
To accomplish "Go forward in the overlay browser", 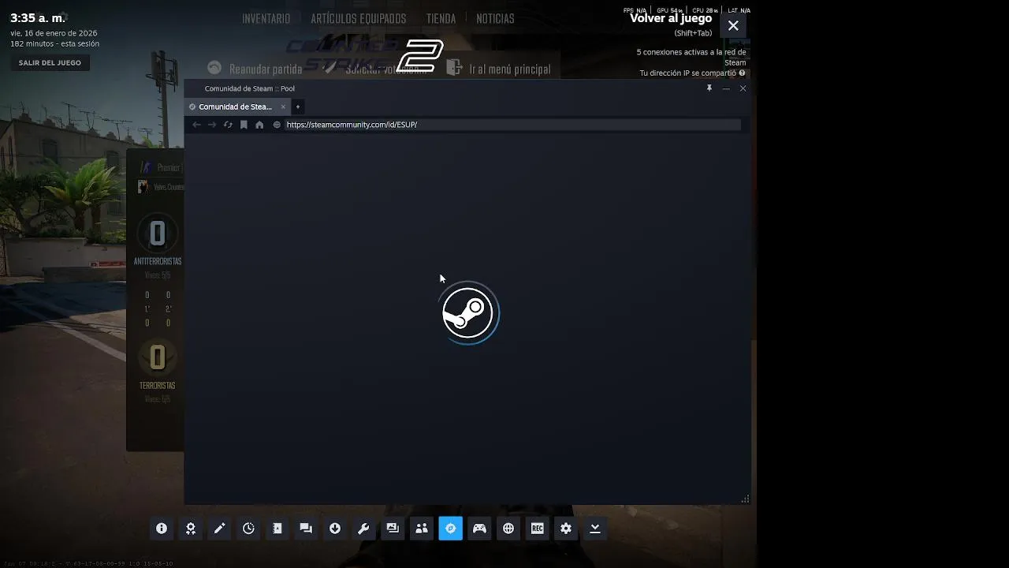I will [212, 125].
